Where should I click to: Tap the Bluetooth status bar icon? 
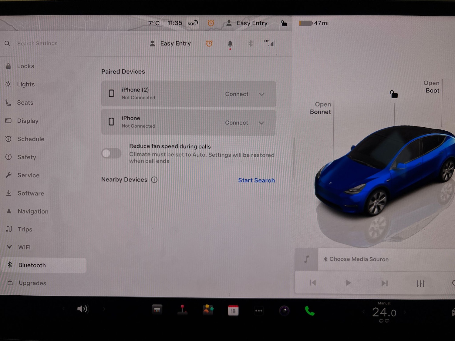(251, 43)
